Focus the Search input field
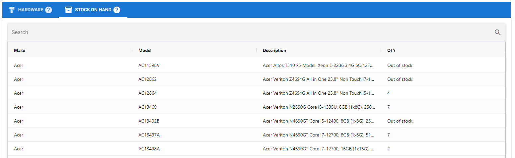This screenshot has width=515, height=158. click(x=232, y=32)
